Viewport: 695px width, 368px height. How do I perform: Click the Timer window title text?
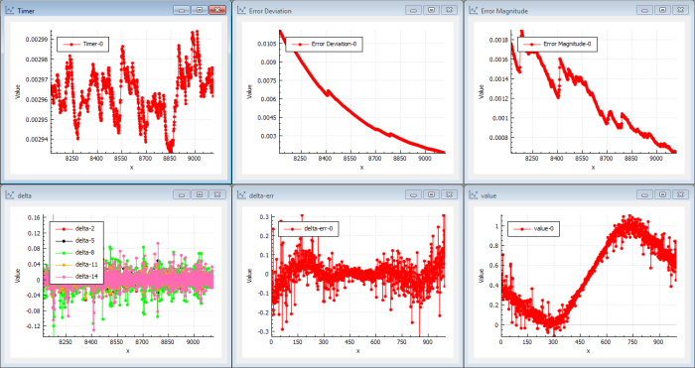click(26, 11)
